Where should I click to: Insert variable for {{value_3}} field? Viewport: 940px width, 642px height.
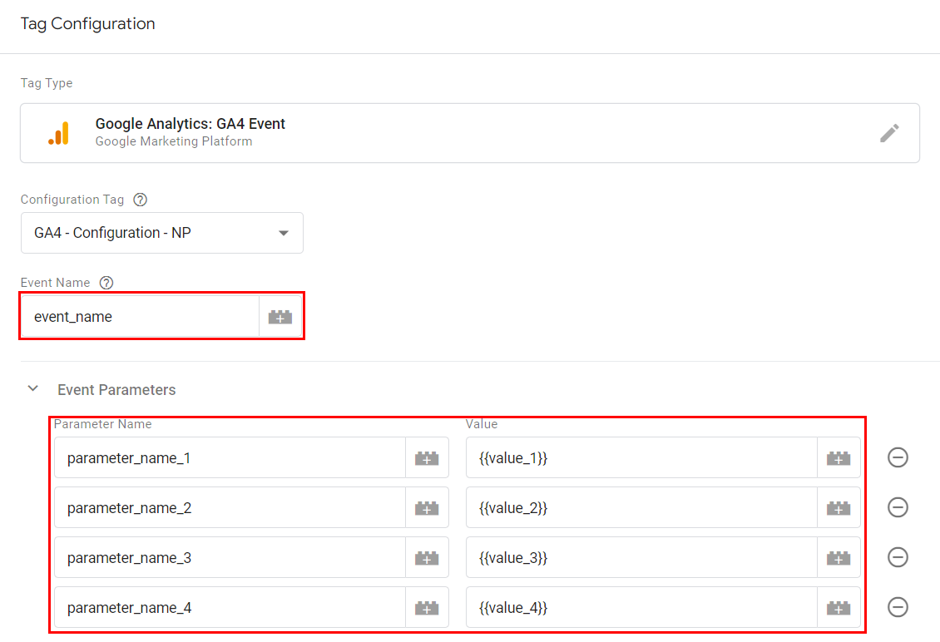pos(839,557)
